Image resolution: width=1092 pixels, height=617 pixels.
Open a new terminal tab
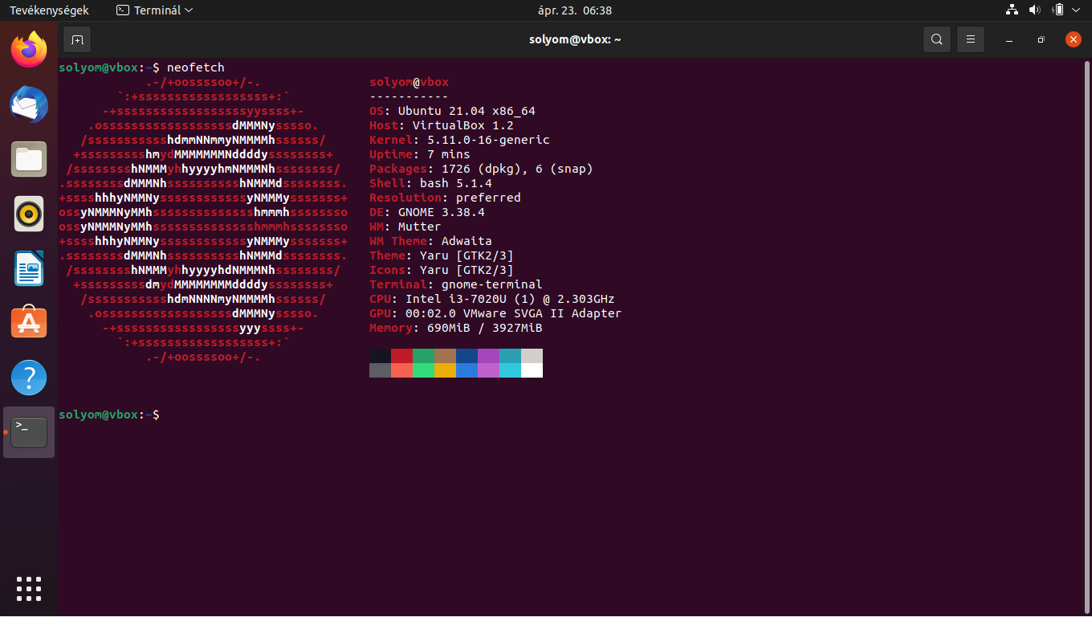click(x=77, y=39)
